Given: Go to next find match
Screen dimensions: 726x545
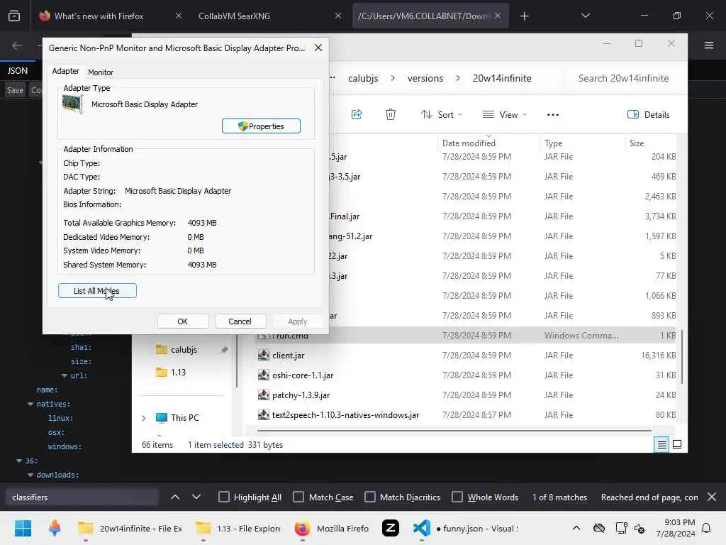Looking at the screenshot, I should point(196,497).
